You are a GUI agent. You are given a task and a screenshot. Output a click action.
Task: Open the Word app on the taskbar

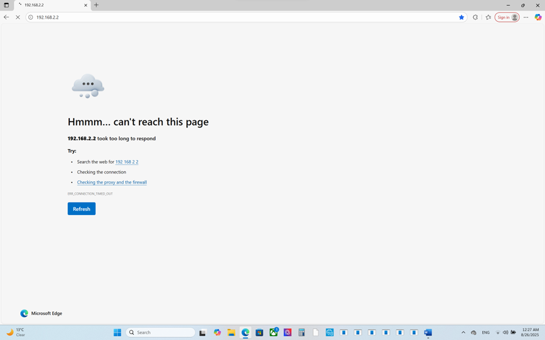(x=428, y=333)
